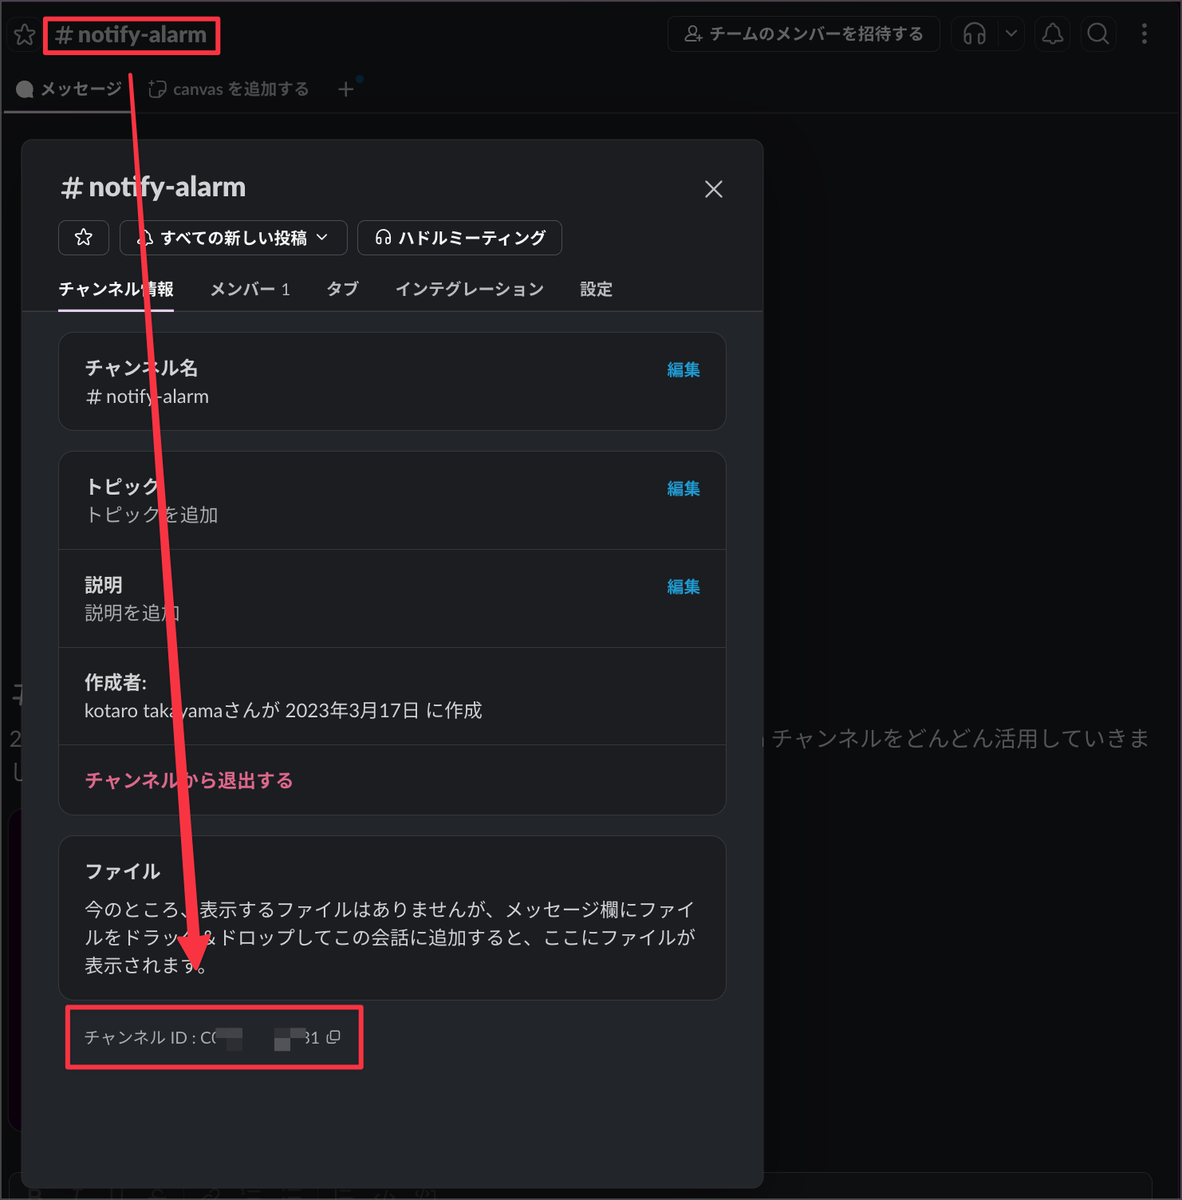Open the インテグレーション tab

point(470,289)
